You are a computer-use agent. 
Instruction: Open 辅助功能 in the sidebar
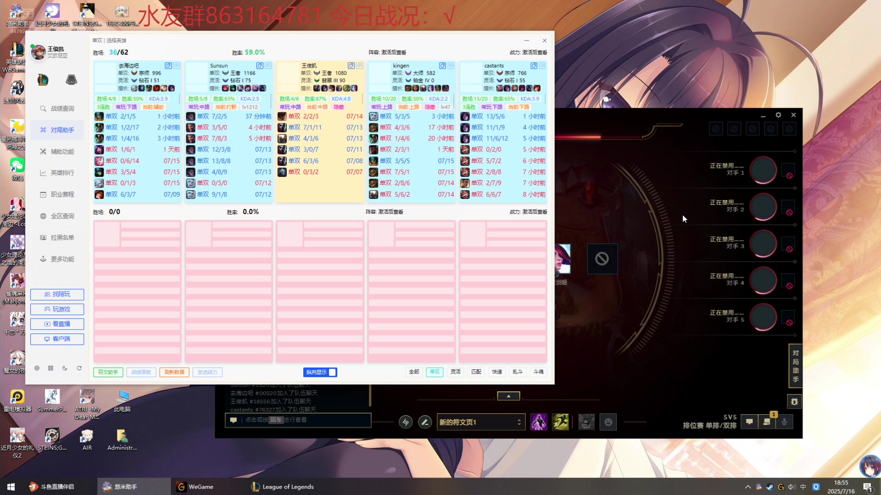click(x=58, y=152)
